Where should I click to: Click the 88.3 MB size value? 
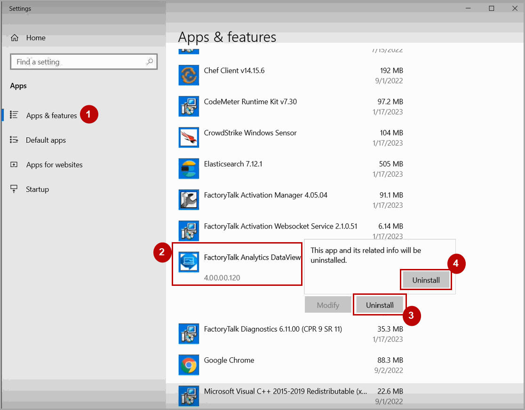point(390,360)
